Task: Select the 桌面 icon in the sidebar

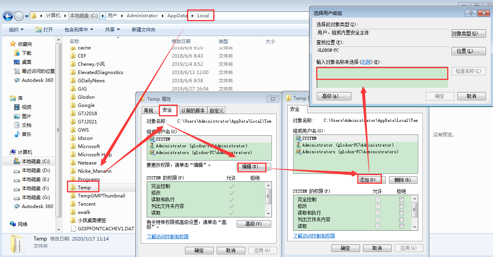Action: pos(16,62)
